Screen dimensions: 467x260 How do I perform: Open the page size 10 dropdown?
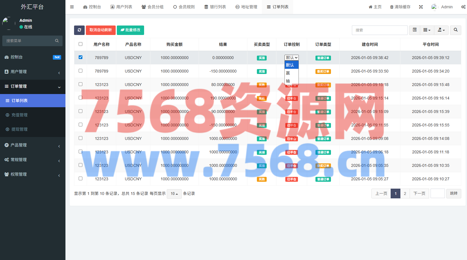[x=174, y=194]
